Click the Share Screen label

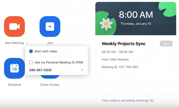tap(50, 85)
